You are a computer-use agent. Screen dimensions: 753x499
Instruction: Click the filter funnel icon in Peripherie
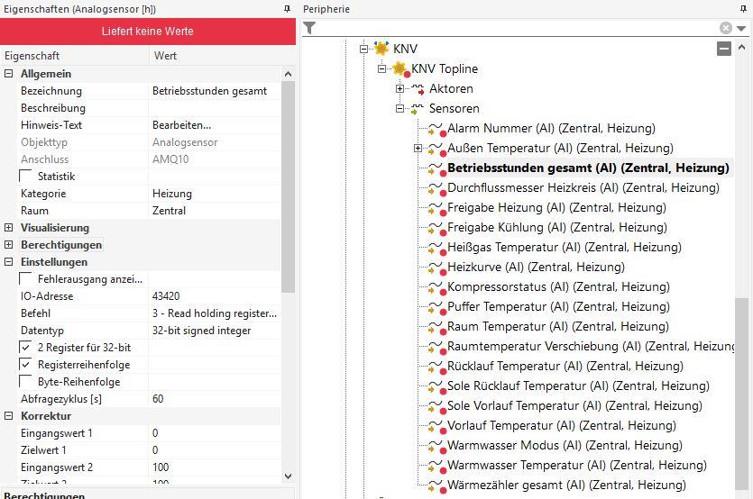tap(309, 28)
